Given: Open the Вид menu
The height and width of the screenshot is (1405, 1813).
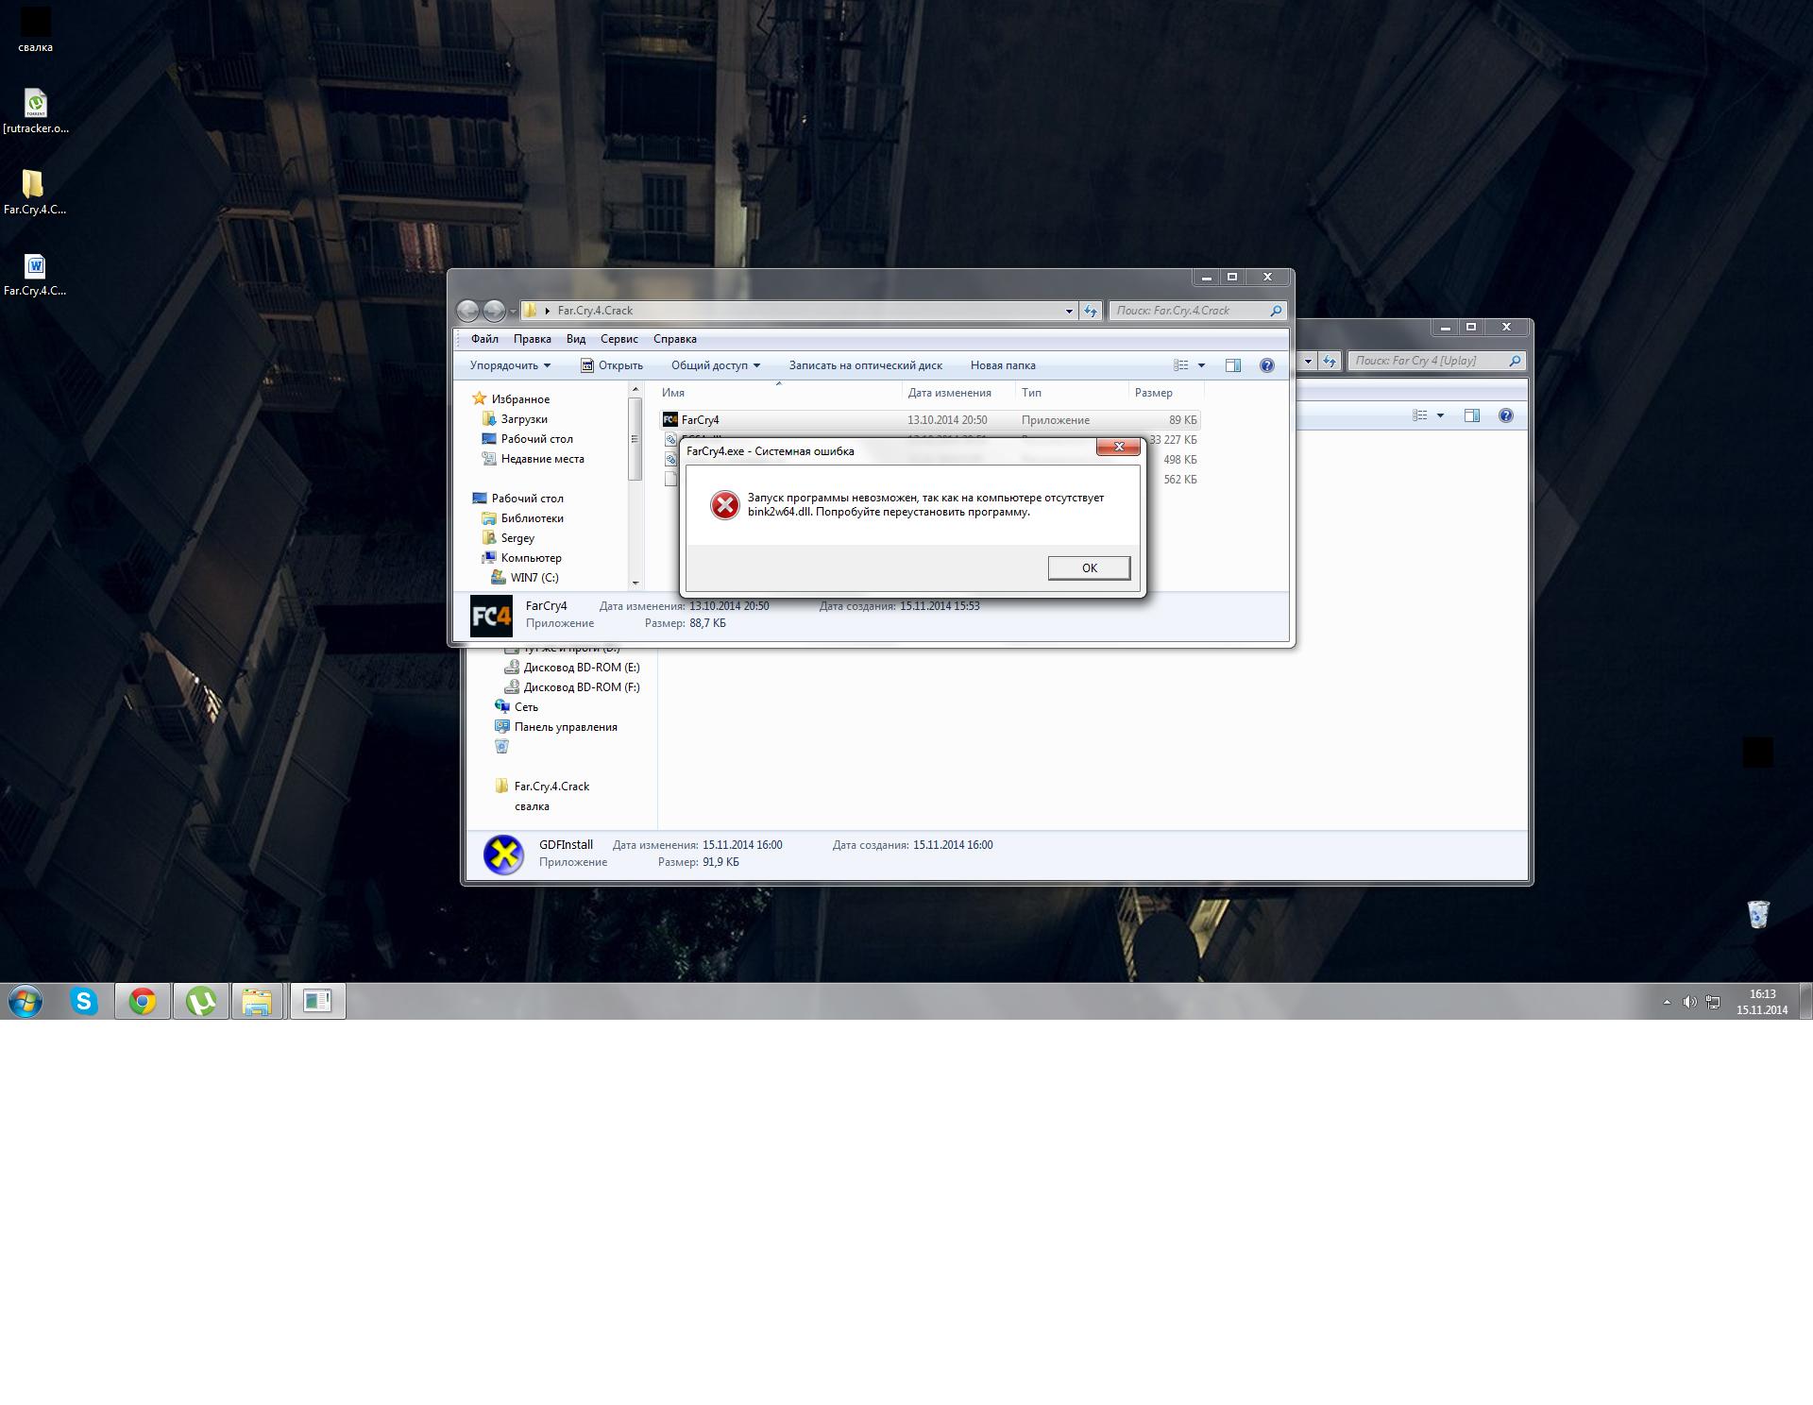Looking at the screenshot, I should coord(576,339).
